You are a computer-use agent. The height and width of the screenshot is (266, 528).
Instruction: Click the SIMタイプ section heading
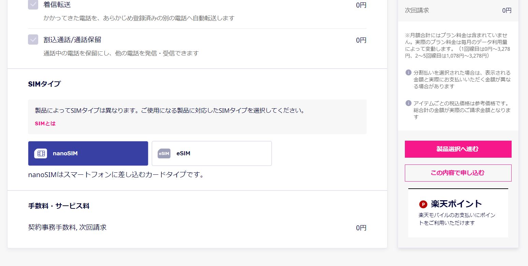coord(44,84)
